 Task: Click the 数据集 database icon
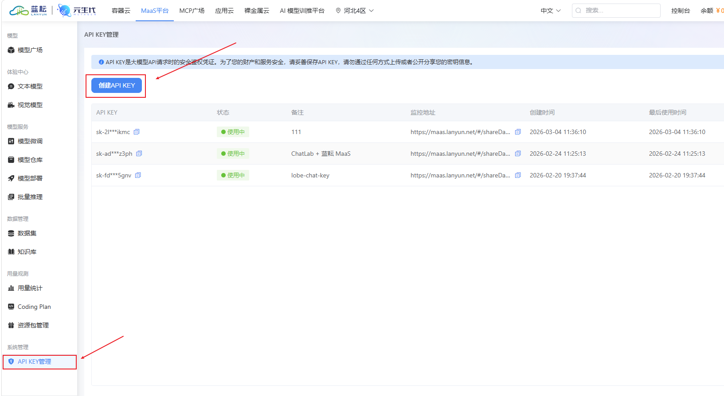tap(11, 233)
